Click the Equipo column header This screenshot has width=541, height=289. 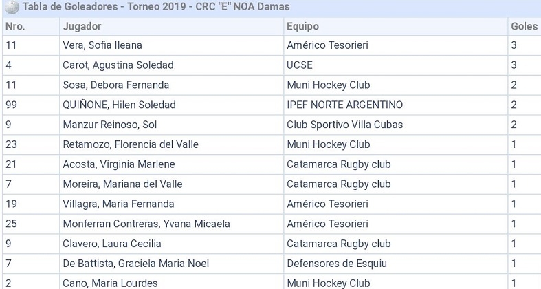(302, 26)
